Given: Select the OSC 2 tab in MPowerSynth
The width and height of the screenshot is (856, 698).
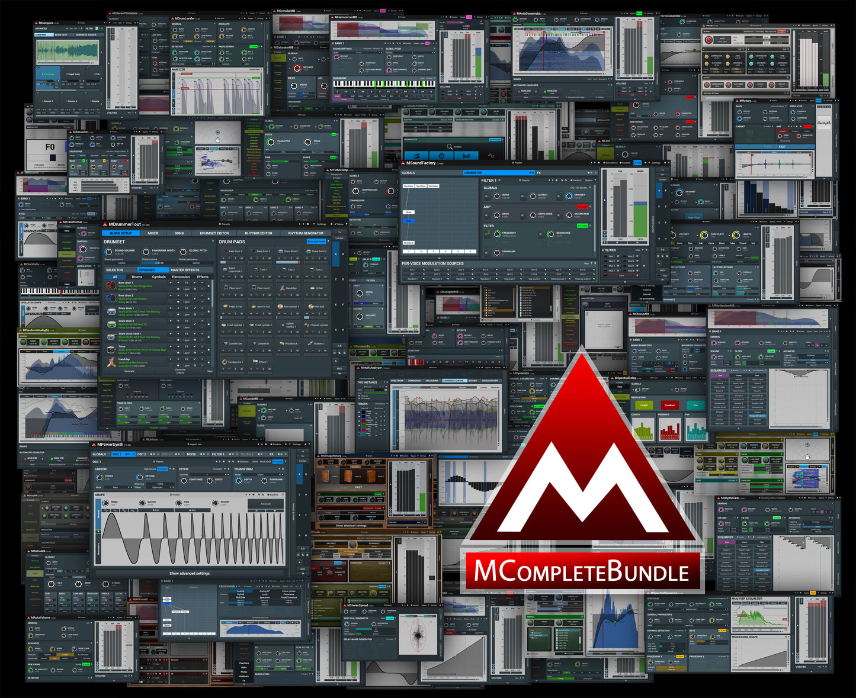Looking at the screenshot, I should [x=142, y=454].
